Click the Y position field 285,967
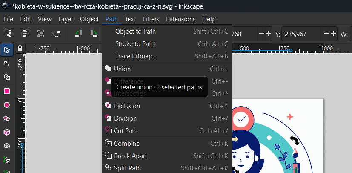 [x=302, y=34]
